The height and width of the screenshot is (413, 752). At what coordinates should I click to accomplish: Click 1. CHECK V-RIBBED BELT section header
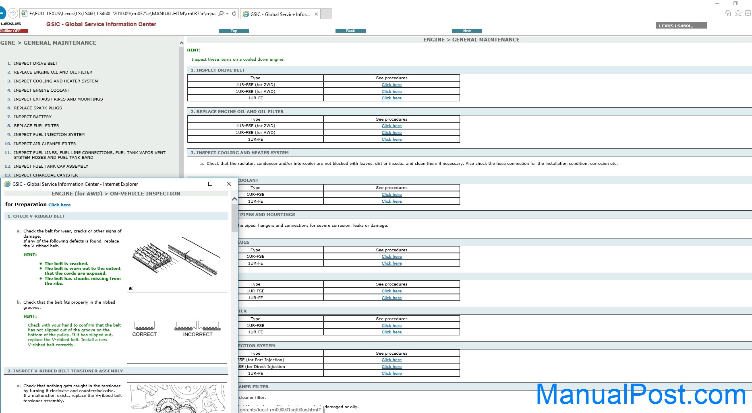point(116,216)
